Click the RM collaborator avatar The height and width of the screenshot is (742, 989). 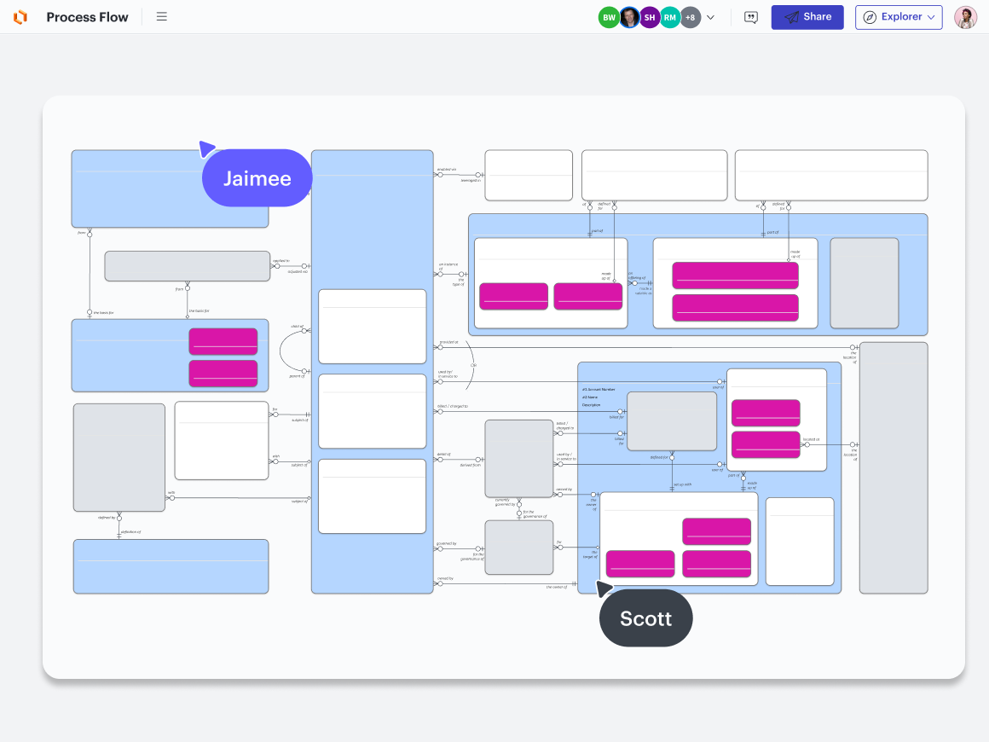670,17
